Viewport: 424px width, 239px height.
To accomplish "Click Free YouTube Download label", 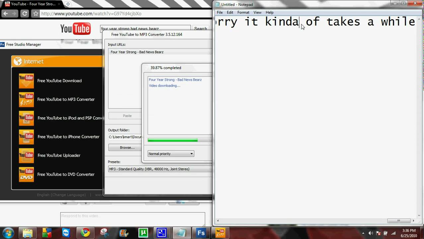I will pyautogui.click(x=59, y=81).
